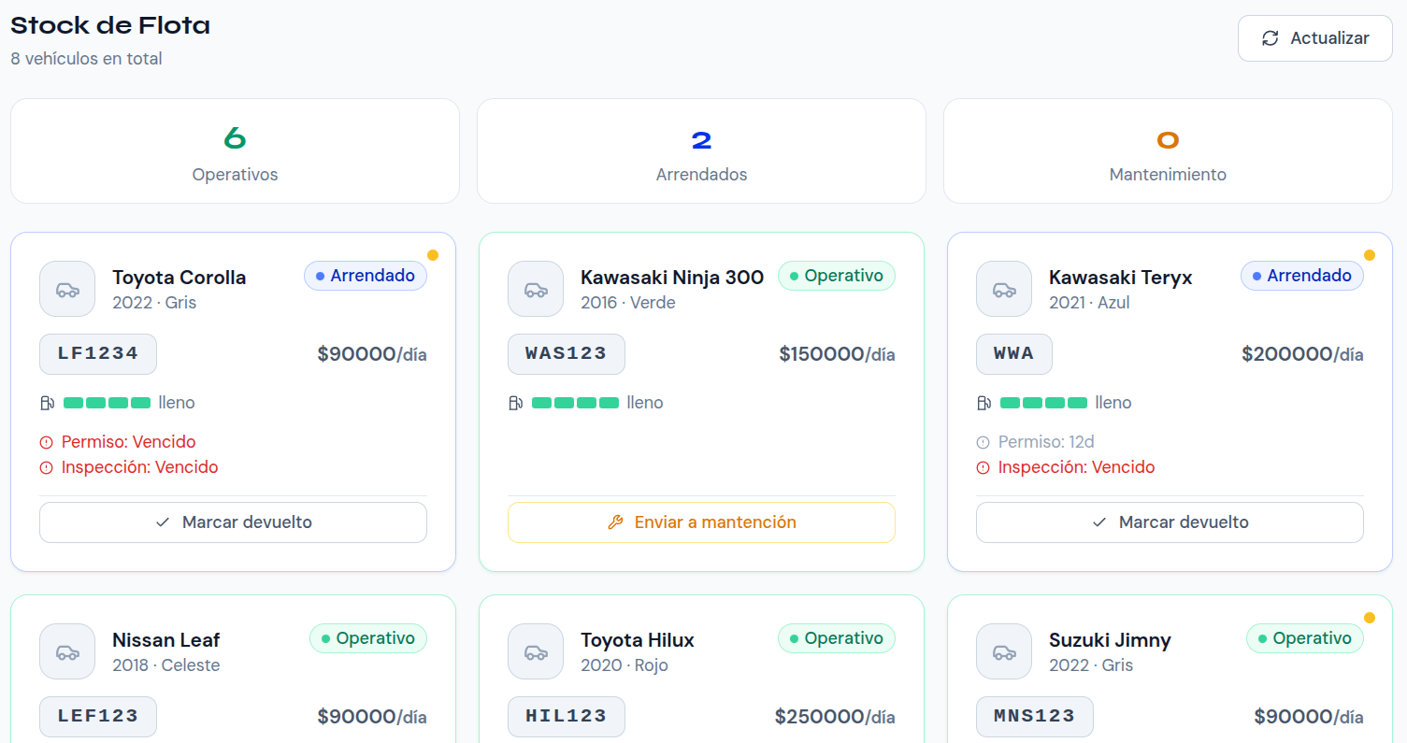Click the license plate MNS123

click(x=1035, y=717)
